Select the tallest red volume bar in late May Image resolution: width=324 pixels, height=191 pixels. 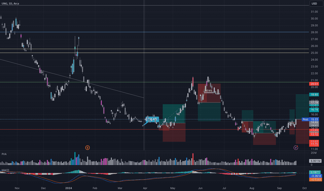(x=193, y=159)
